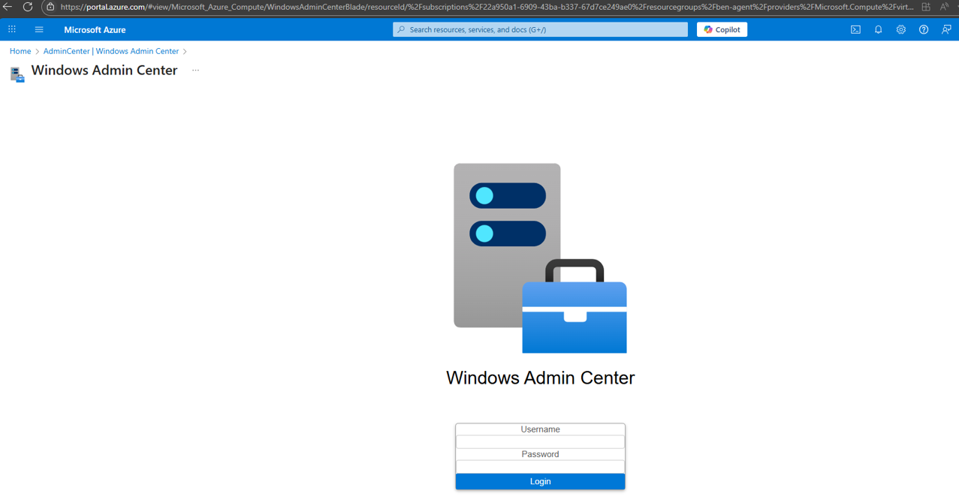Launch Copilot from the header
Screen dimensions: 959x503
pos(722,30)
